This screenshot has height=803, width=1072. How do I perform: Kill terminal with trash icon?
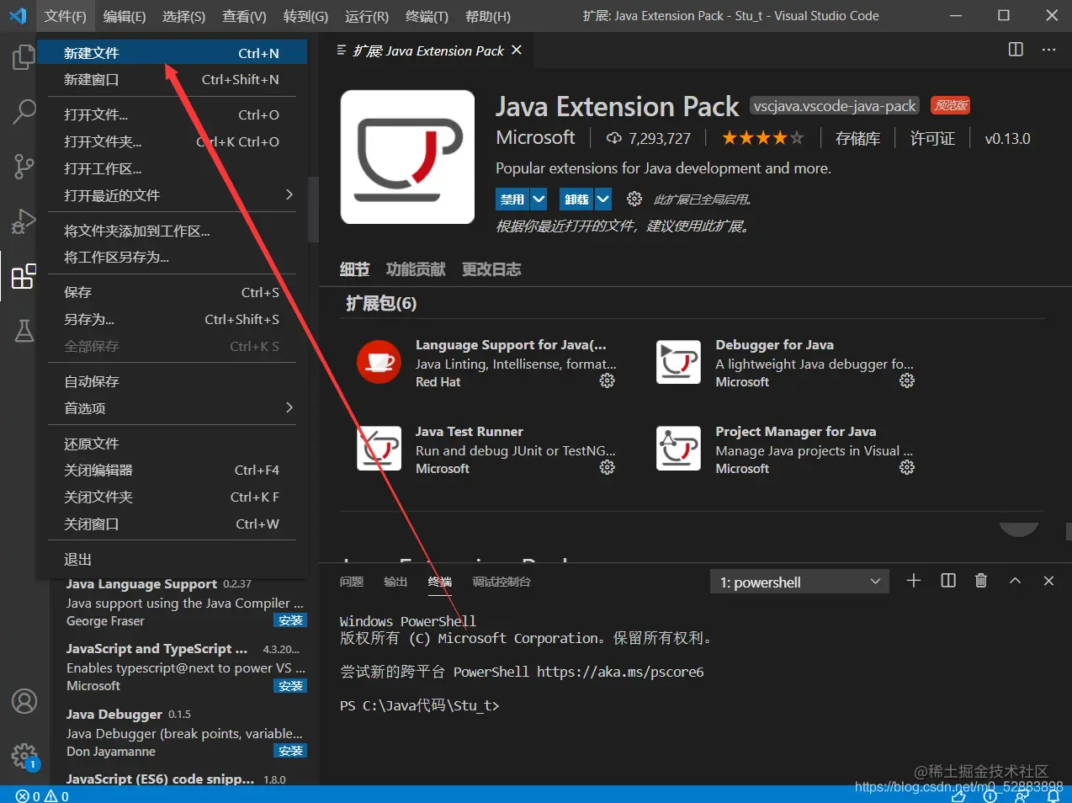pos(980,581)
